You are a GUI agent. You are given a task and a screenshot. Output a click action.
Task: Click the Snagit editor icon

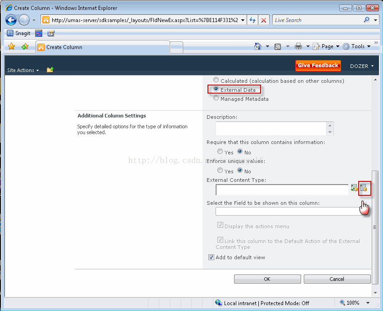pyautogui.click(x=51, y=33)
